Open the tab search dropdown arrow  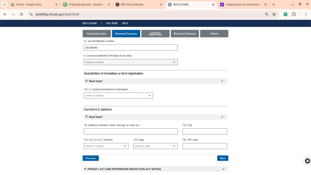tap(5, 5)
